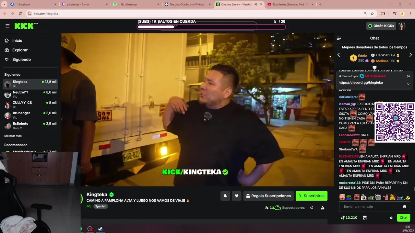
Task: Click the subs goal progress bar
Action: coord(211,27)
